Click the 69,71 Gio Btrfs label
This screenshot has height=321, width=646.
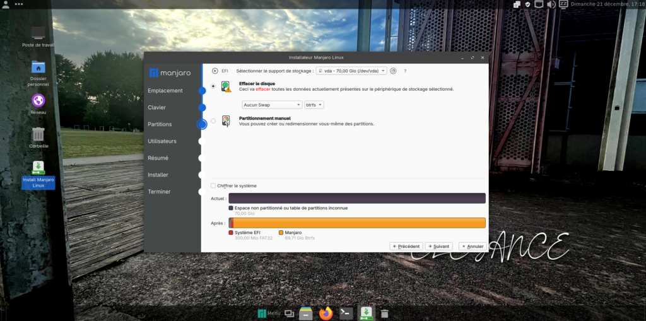[x=300, y=238]
